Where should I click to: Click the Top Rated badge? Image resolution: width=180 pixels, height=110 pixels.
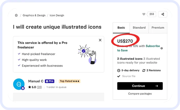tap(69, 81)
